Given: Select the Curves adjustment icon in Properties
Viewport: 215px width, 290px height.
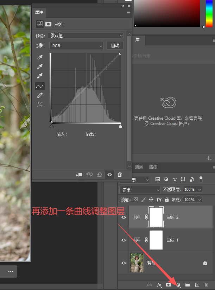Looking at the screenshot, I should tap(40, 24).
